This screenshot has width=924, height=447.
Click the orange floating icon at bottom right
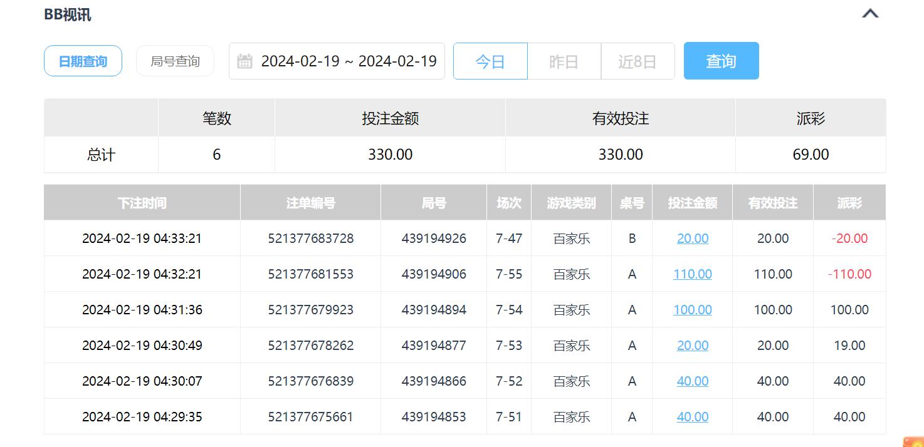[x=914, y=441]
